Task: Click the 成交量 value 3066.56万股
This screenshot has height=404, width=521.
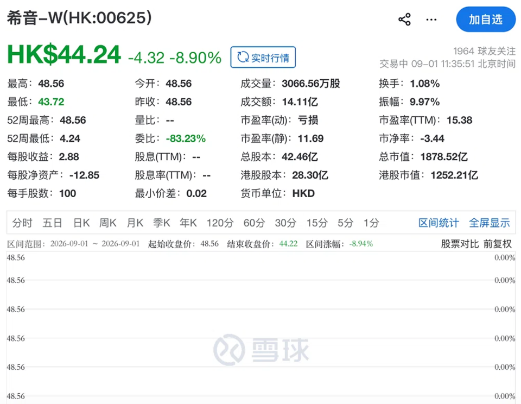Action: (x=310, y=84)
